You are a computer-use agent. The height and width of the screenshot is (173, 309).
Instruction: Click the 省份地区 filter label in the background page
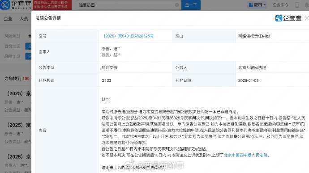[12, 46]
